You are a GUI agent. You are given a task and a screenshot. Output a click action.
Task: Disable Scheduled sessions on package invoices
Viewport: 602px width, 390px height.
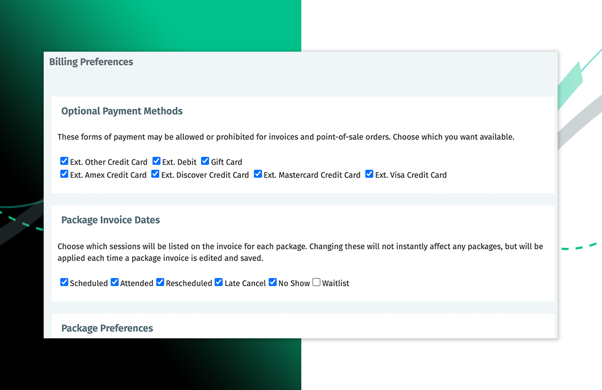pyautogui.click(x=65, y=282)
